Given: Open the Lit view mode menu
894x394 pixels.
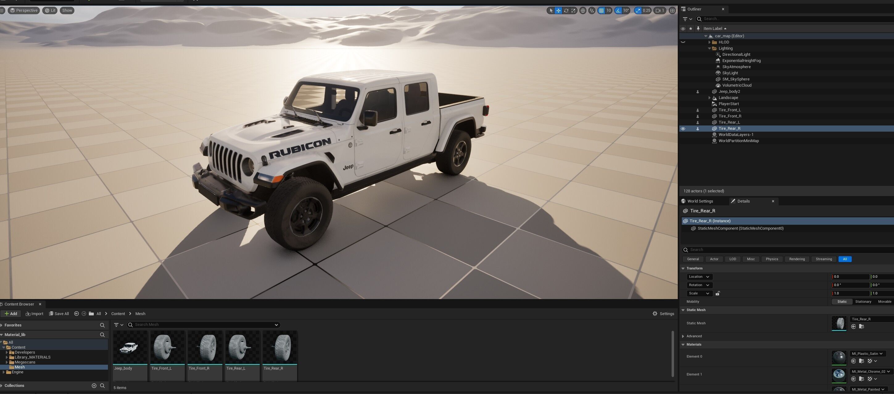Looking at the screenshot, I should pos(50,10).
